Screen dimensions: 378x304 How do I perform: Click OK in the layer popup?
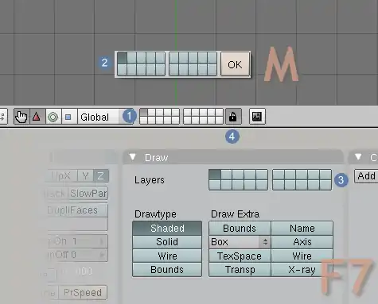(x=235, y=64)
